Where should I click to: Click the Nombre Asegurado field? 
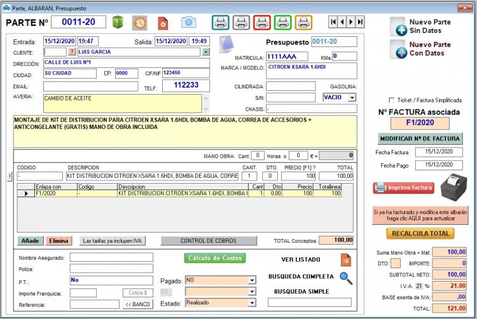111,257
